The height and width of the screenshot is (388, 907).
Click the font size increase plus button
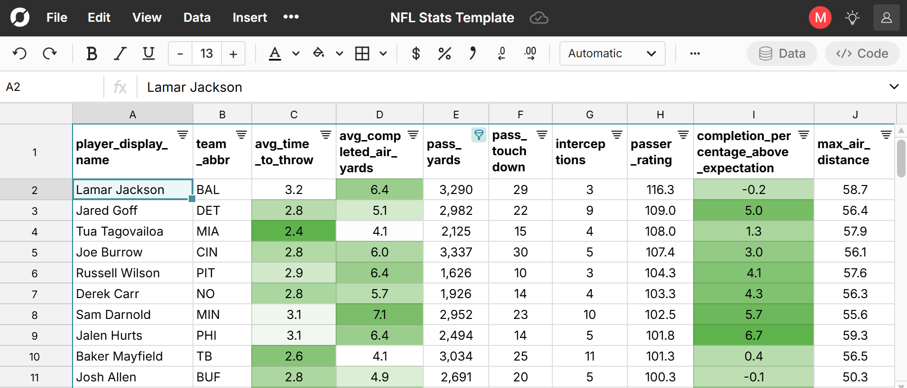(233, 53)
